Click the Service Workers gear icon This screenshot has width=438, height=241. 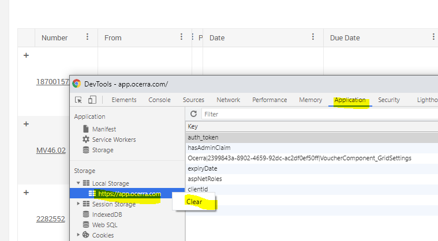tap(86, 139)
